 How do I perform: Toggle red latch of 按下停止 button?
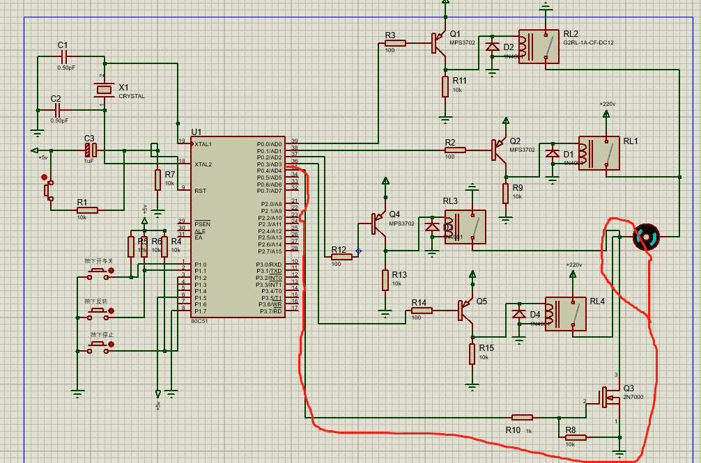click(x=111, y=344)
